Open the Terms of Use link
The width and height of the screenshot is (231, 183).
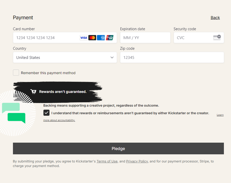[107, 161]
